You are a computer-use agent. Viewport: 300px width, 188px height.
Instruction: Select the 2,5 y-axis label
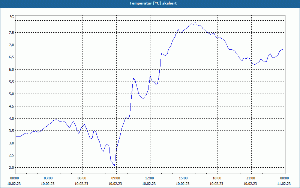pos(12,155)
